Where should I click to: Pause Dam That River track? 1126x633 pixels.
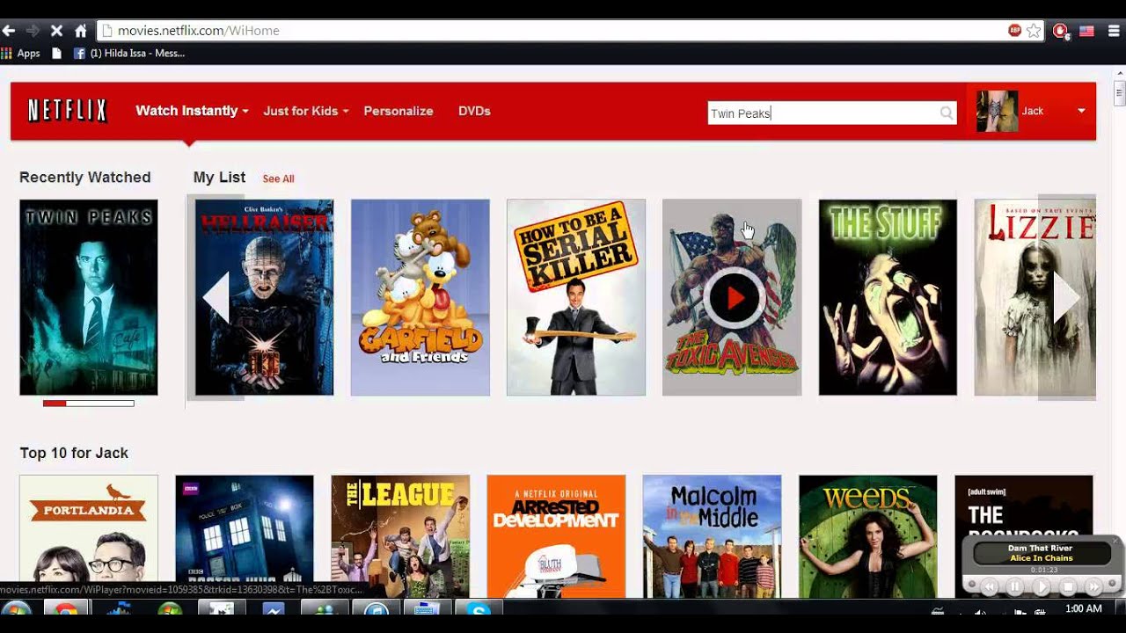1014,586
